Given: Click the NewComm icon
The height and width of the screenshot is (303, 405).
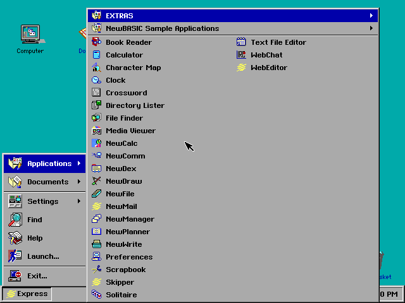Looking at the screenshot, I should coord(96,156).
